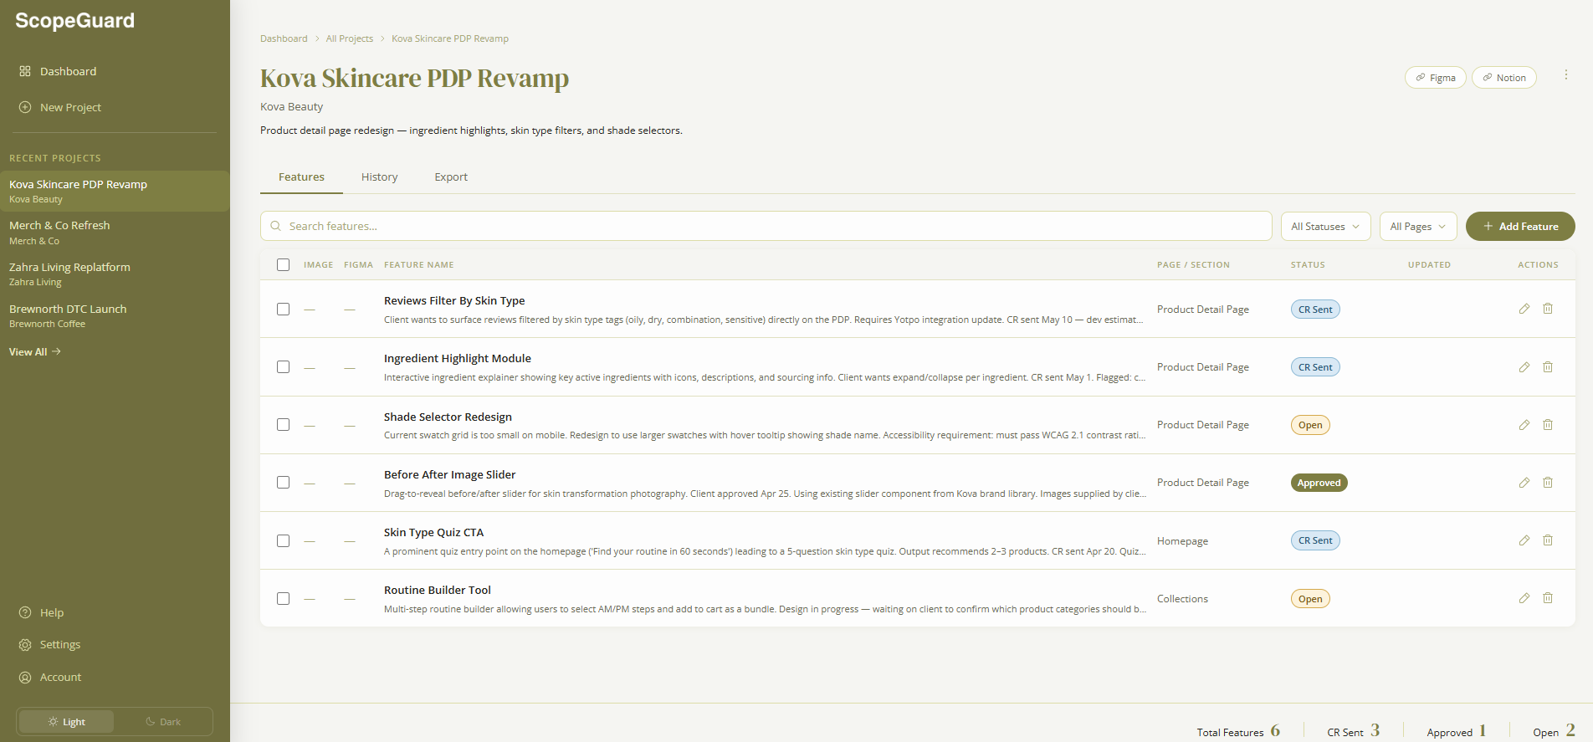Click the Homepage cell in Skin Type Quiz row

(x=1182, y=541)
